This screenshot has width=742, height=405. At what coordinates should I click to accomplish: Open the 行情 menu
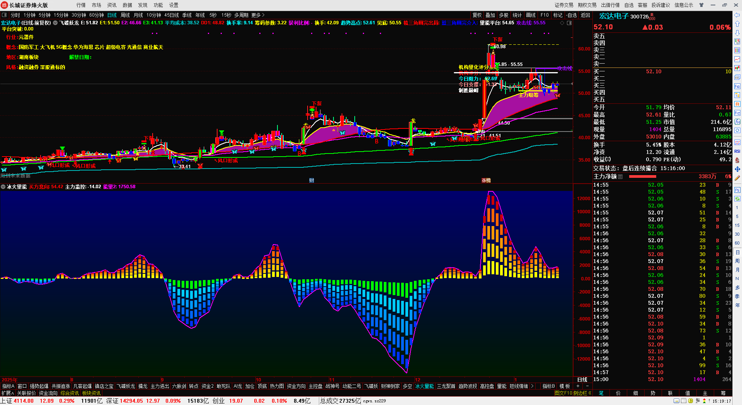(x=81, y=5)
